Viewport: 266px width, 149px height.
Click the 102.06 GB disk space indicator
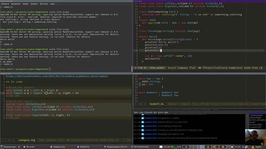pyautogui.click(x=168, y=147)
